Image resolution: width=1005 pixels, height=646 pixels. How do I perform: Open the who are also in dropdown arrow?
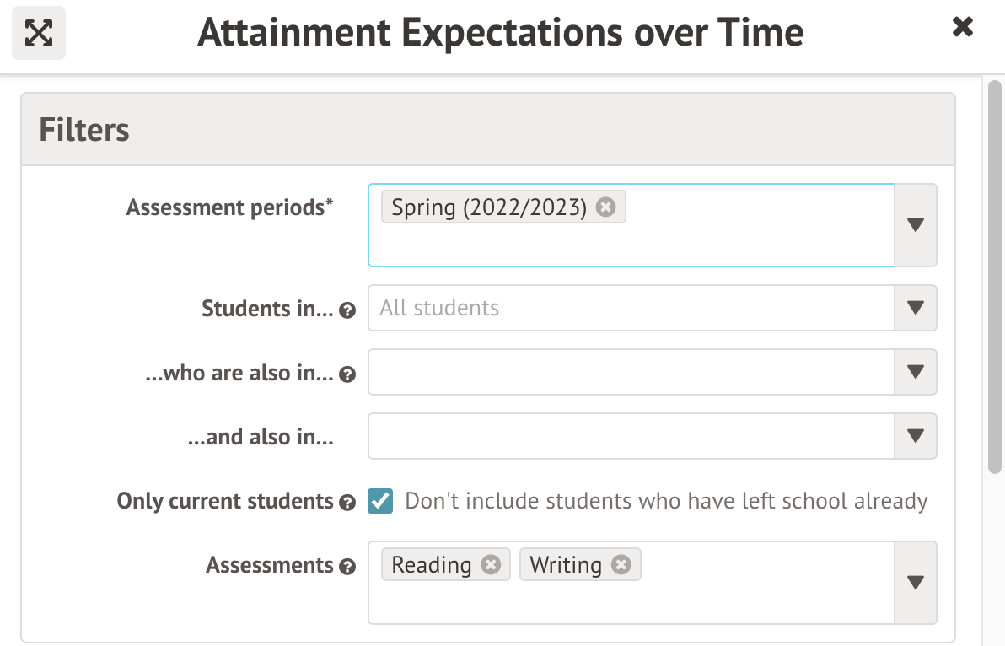pyautogui.click(x=916, y=372)
